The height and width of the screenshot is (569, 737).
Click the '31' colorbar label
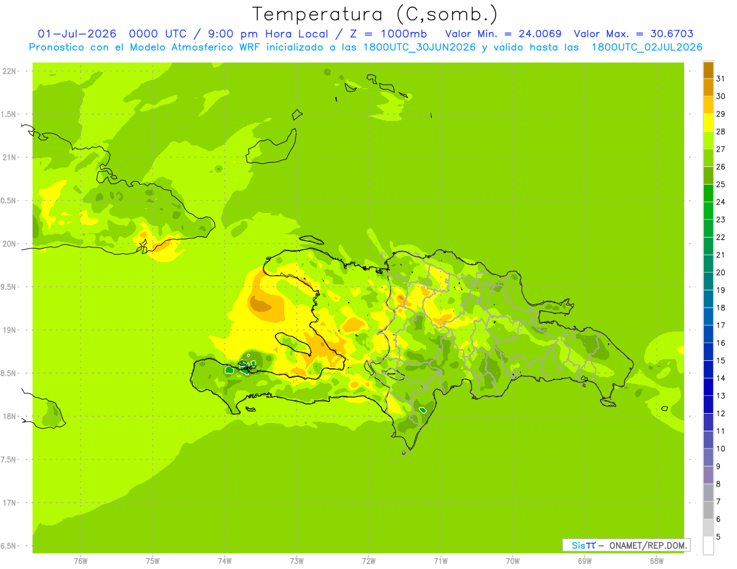[720, 79]
